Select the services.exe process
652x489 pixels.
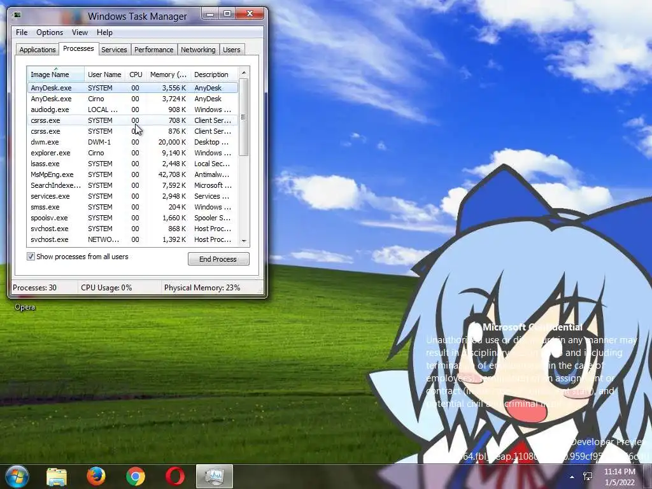[x=132, y=196]
